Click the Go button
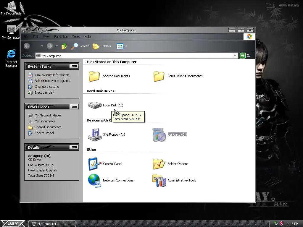Screen dimensions: 303x227 tap(245, 56)
